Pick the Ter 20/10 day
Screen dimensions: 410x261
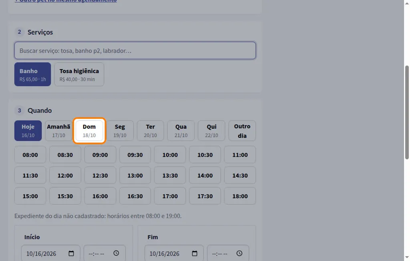[x=151, y=130]
